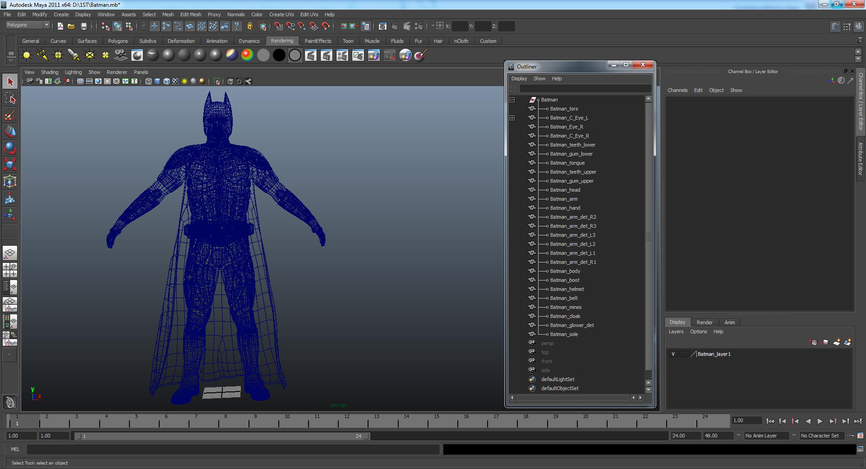This screenshot has height=469, width=866.
Task: Toggle the lock selection padlock icon
Action: 249,26
